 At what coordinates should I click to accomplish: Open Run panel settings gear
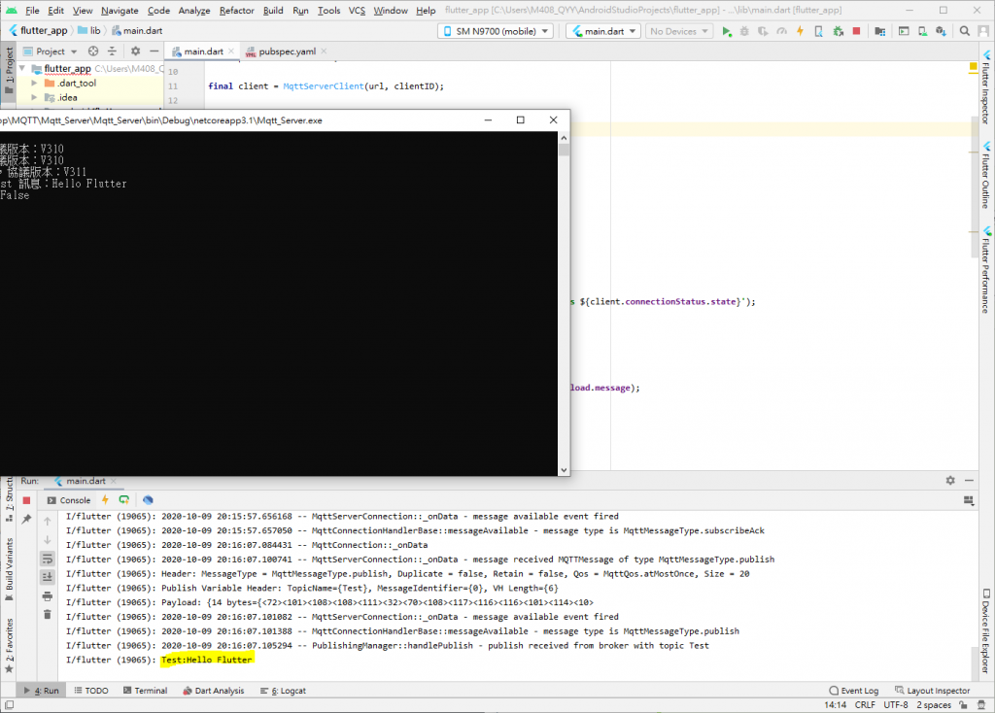pyautogui.click(x=950, y=481)
